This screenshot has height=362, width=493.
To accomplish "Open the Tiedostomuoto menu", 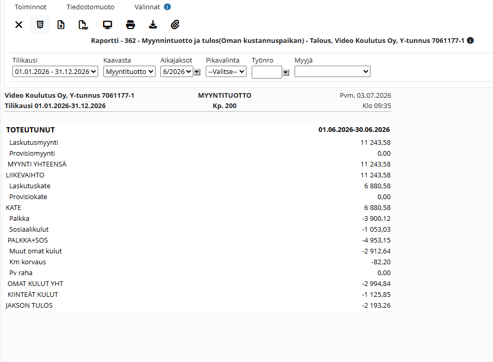I will [90, 7].
